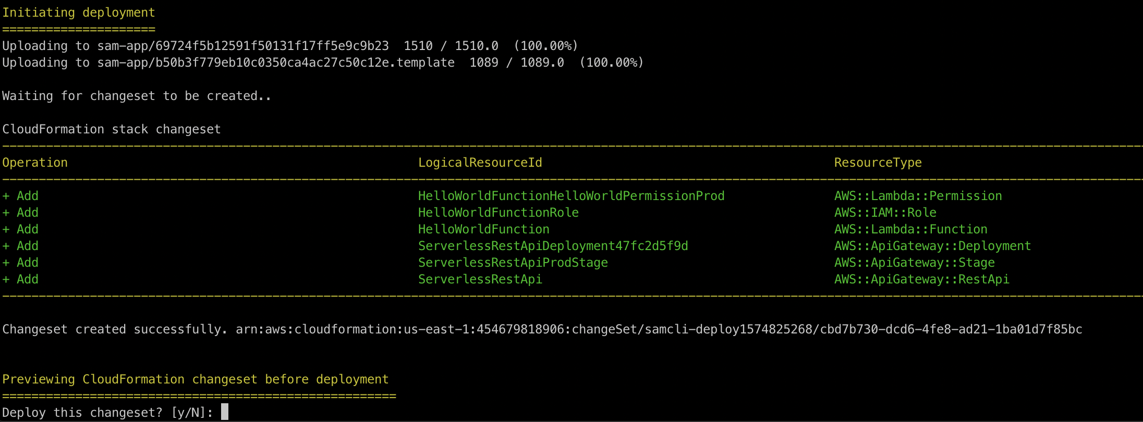
Task: Click the AWS::ApiGateway::Deployment resource type
Action: [932, 246]
